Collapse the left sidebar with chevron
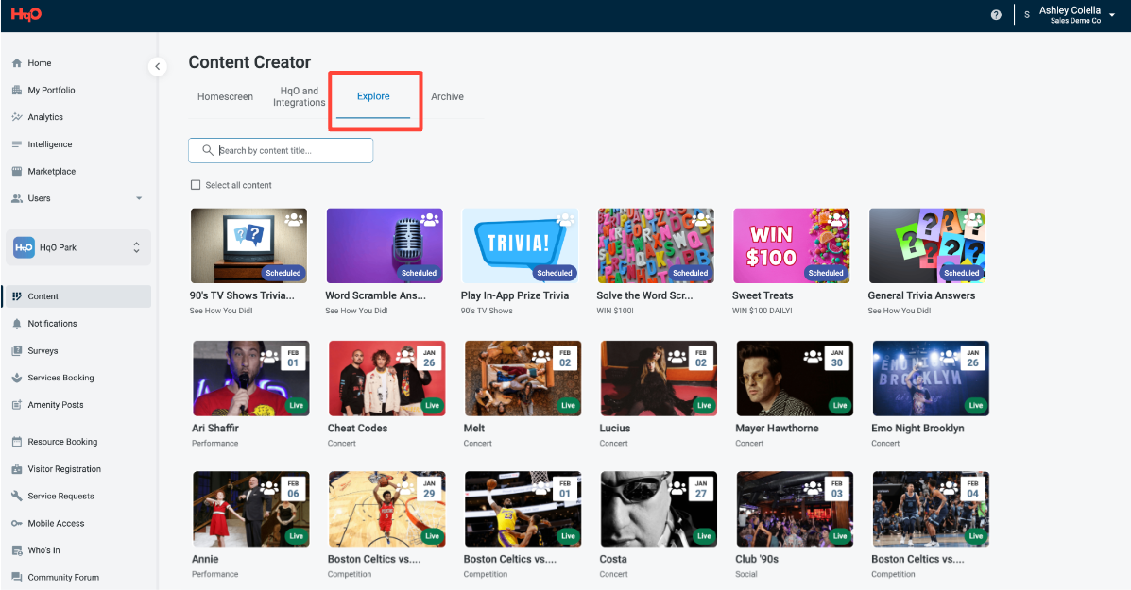The height and width of the screenshot is (590, 1131). click(x=157, y=66)
